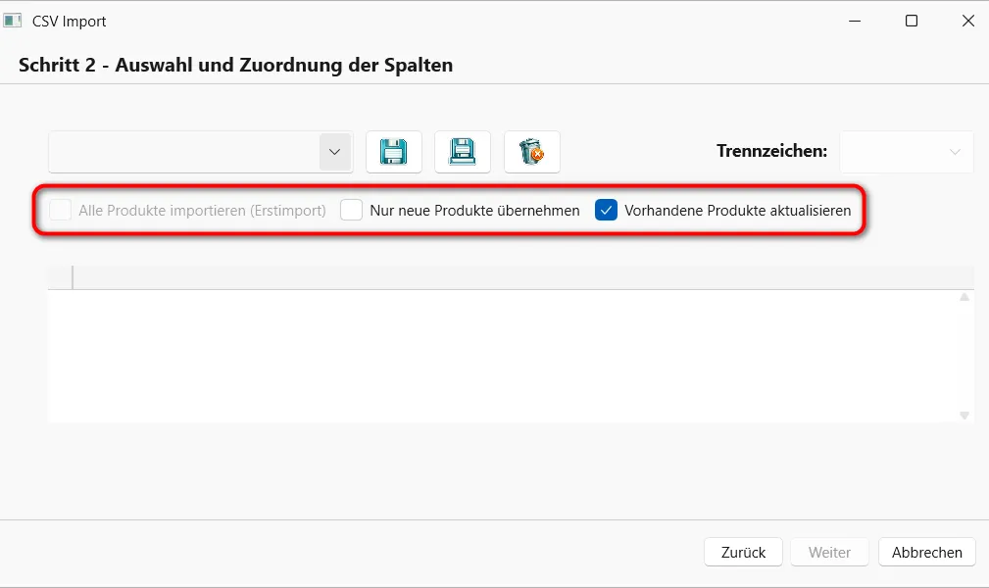The height and width of the screenshot is (588, 989).
Task: Check Alle Produkte importieren (Erstimport)
Action: [x=61, y=210]
